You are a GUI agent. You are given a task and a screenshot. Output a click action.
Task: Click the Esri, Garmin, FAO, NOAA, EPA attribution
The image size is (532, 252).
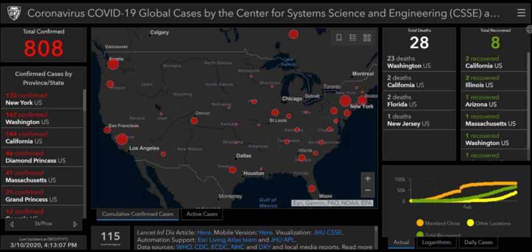tap(332, 203)
